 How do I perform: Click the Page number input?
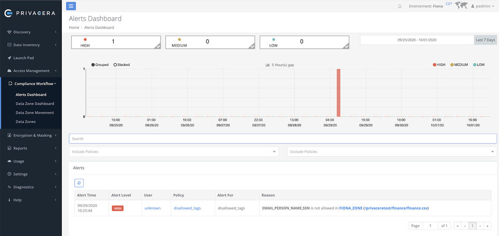pyautogui.click(x=430, y=226)
